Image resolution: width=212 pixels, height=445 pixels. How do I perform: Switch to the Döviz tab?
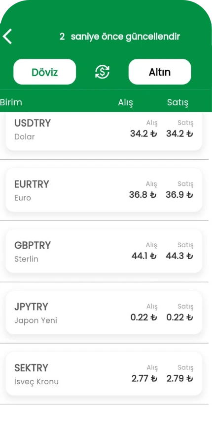click(45, 72)
